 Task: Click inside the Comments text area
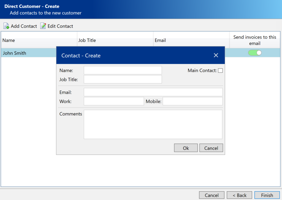point(153,124)
